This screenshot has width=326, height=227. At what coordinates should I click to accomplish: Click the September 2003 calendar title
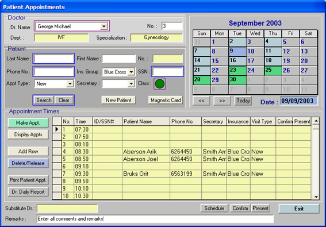click(x=255, y=23)
